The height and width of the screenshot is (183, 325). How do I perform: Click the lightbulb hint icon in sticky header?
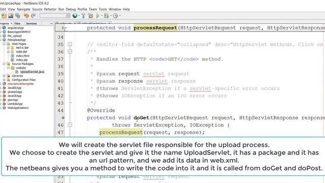62,27
